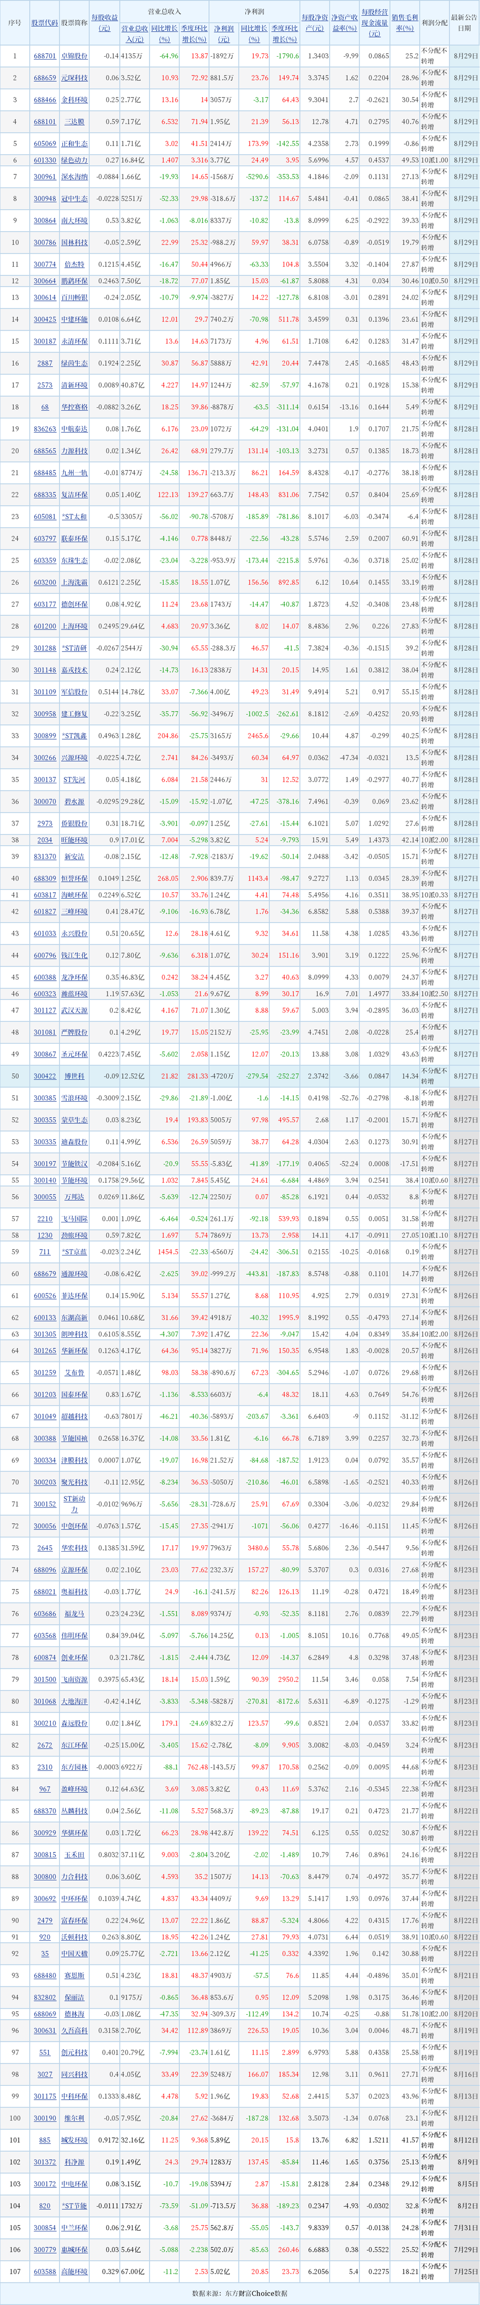Open stock code link 300774
Image resolution: width=480 pixels, height=2305 pixels.
45,265
